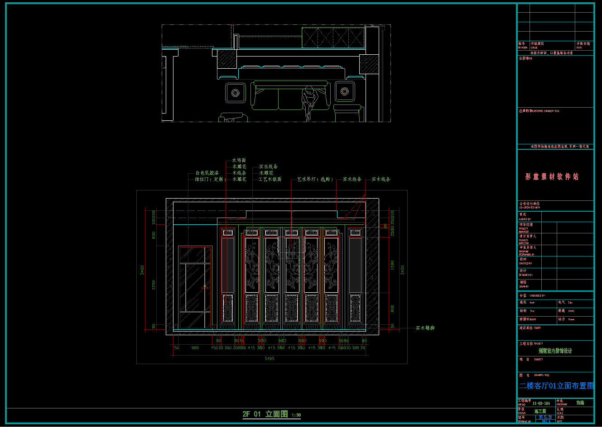Click the 专业负责人 title block label
The width and height of the screenshot is (602, 427).
(x=528, y=248)
